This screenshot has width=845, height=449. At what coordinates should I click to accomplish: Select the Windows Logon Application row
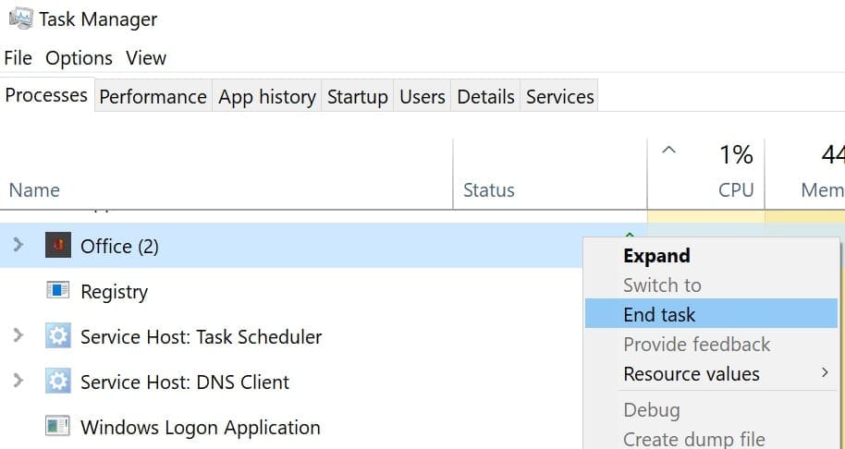(x=291, y=427)
